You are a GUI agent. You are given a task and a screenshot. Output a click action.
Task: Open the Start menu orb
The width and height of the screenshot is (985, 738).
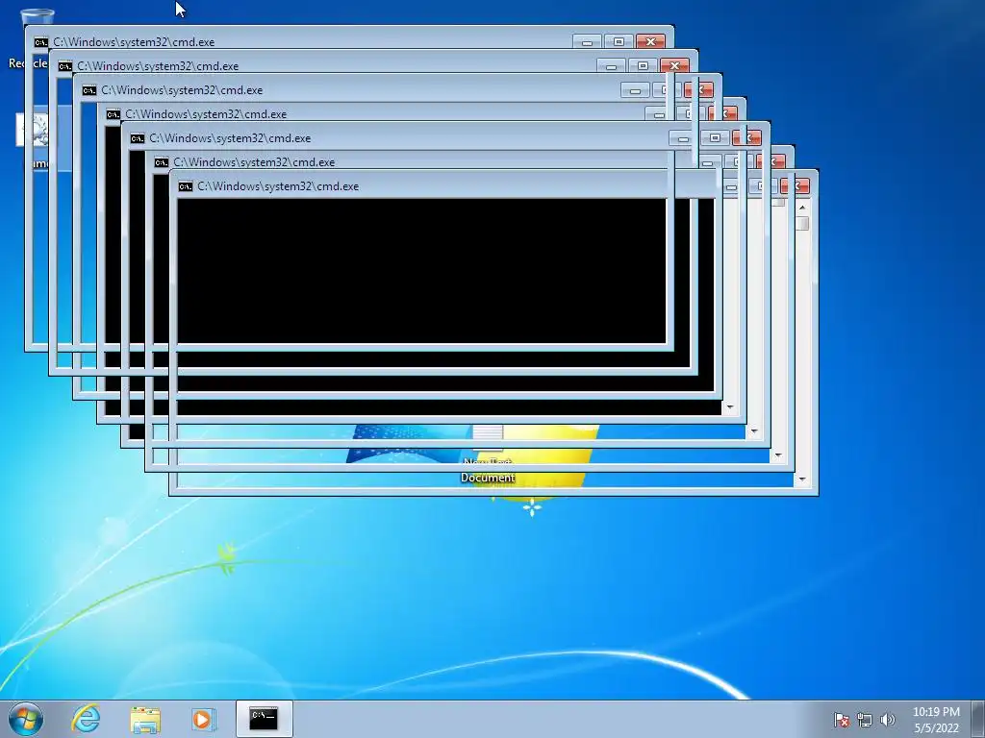pyautogui.click(x=26, y=719)
